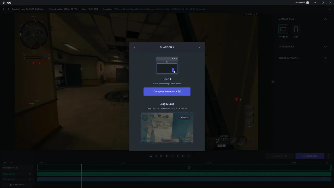Open LuckyHall22 user profile

302,3
